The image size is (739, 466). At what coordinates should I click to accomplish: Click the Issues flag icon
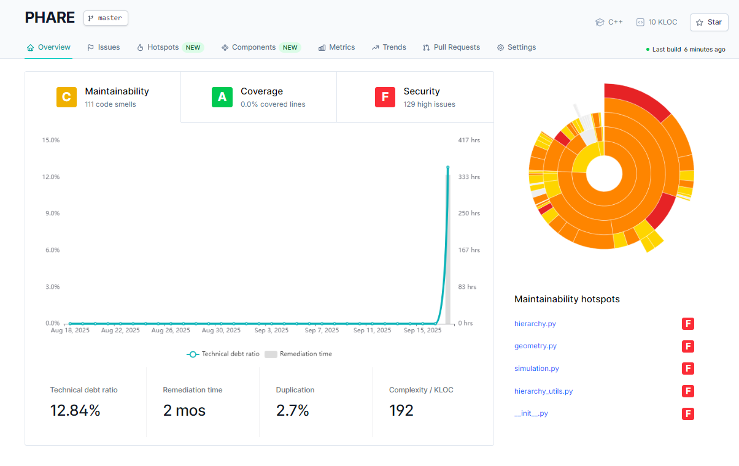pyautogui.click(x=90, y=47)
